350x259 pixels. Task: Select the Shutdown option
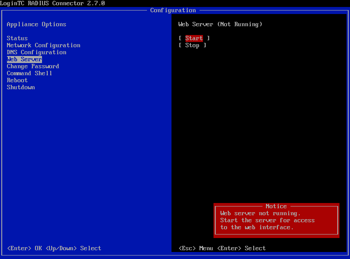coord(21,87)
